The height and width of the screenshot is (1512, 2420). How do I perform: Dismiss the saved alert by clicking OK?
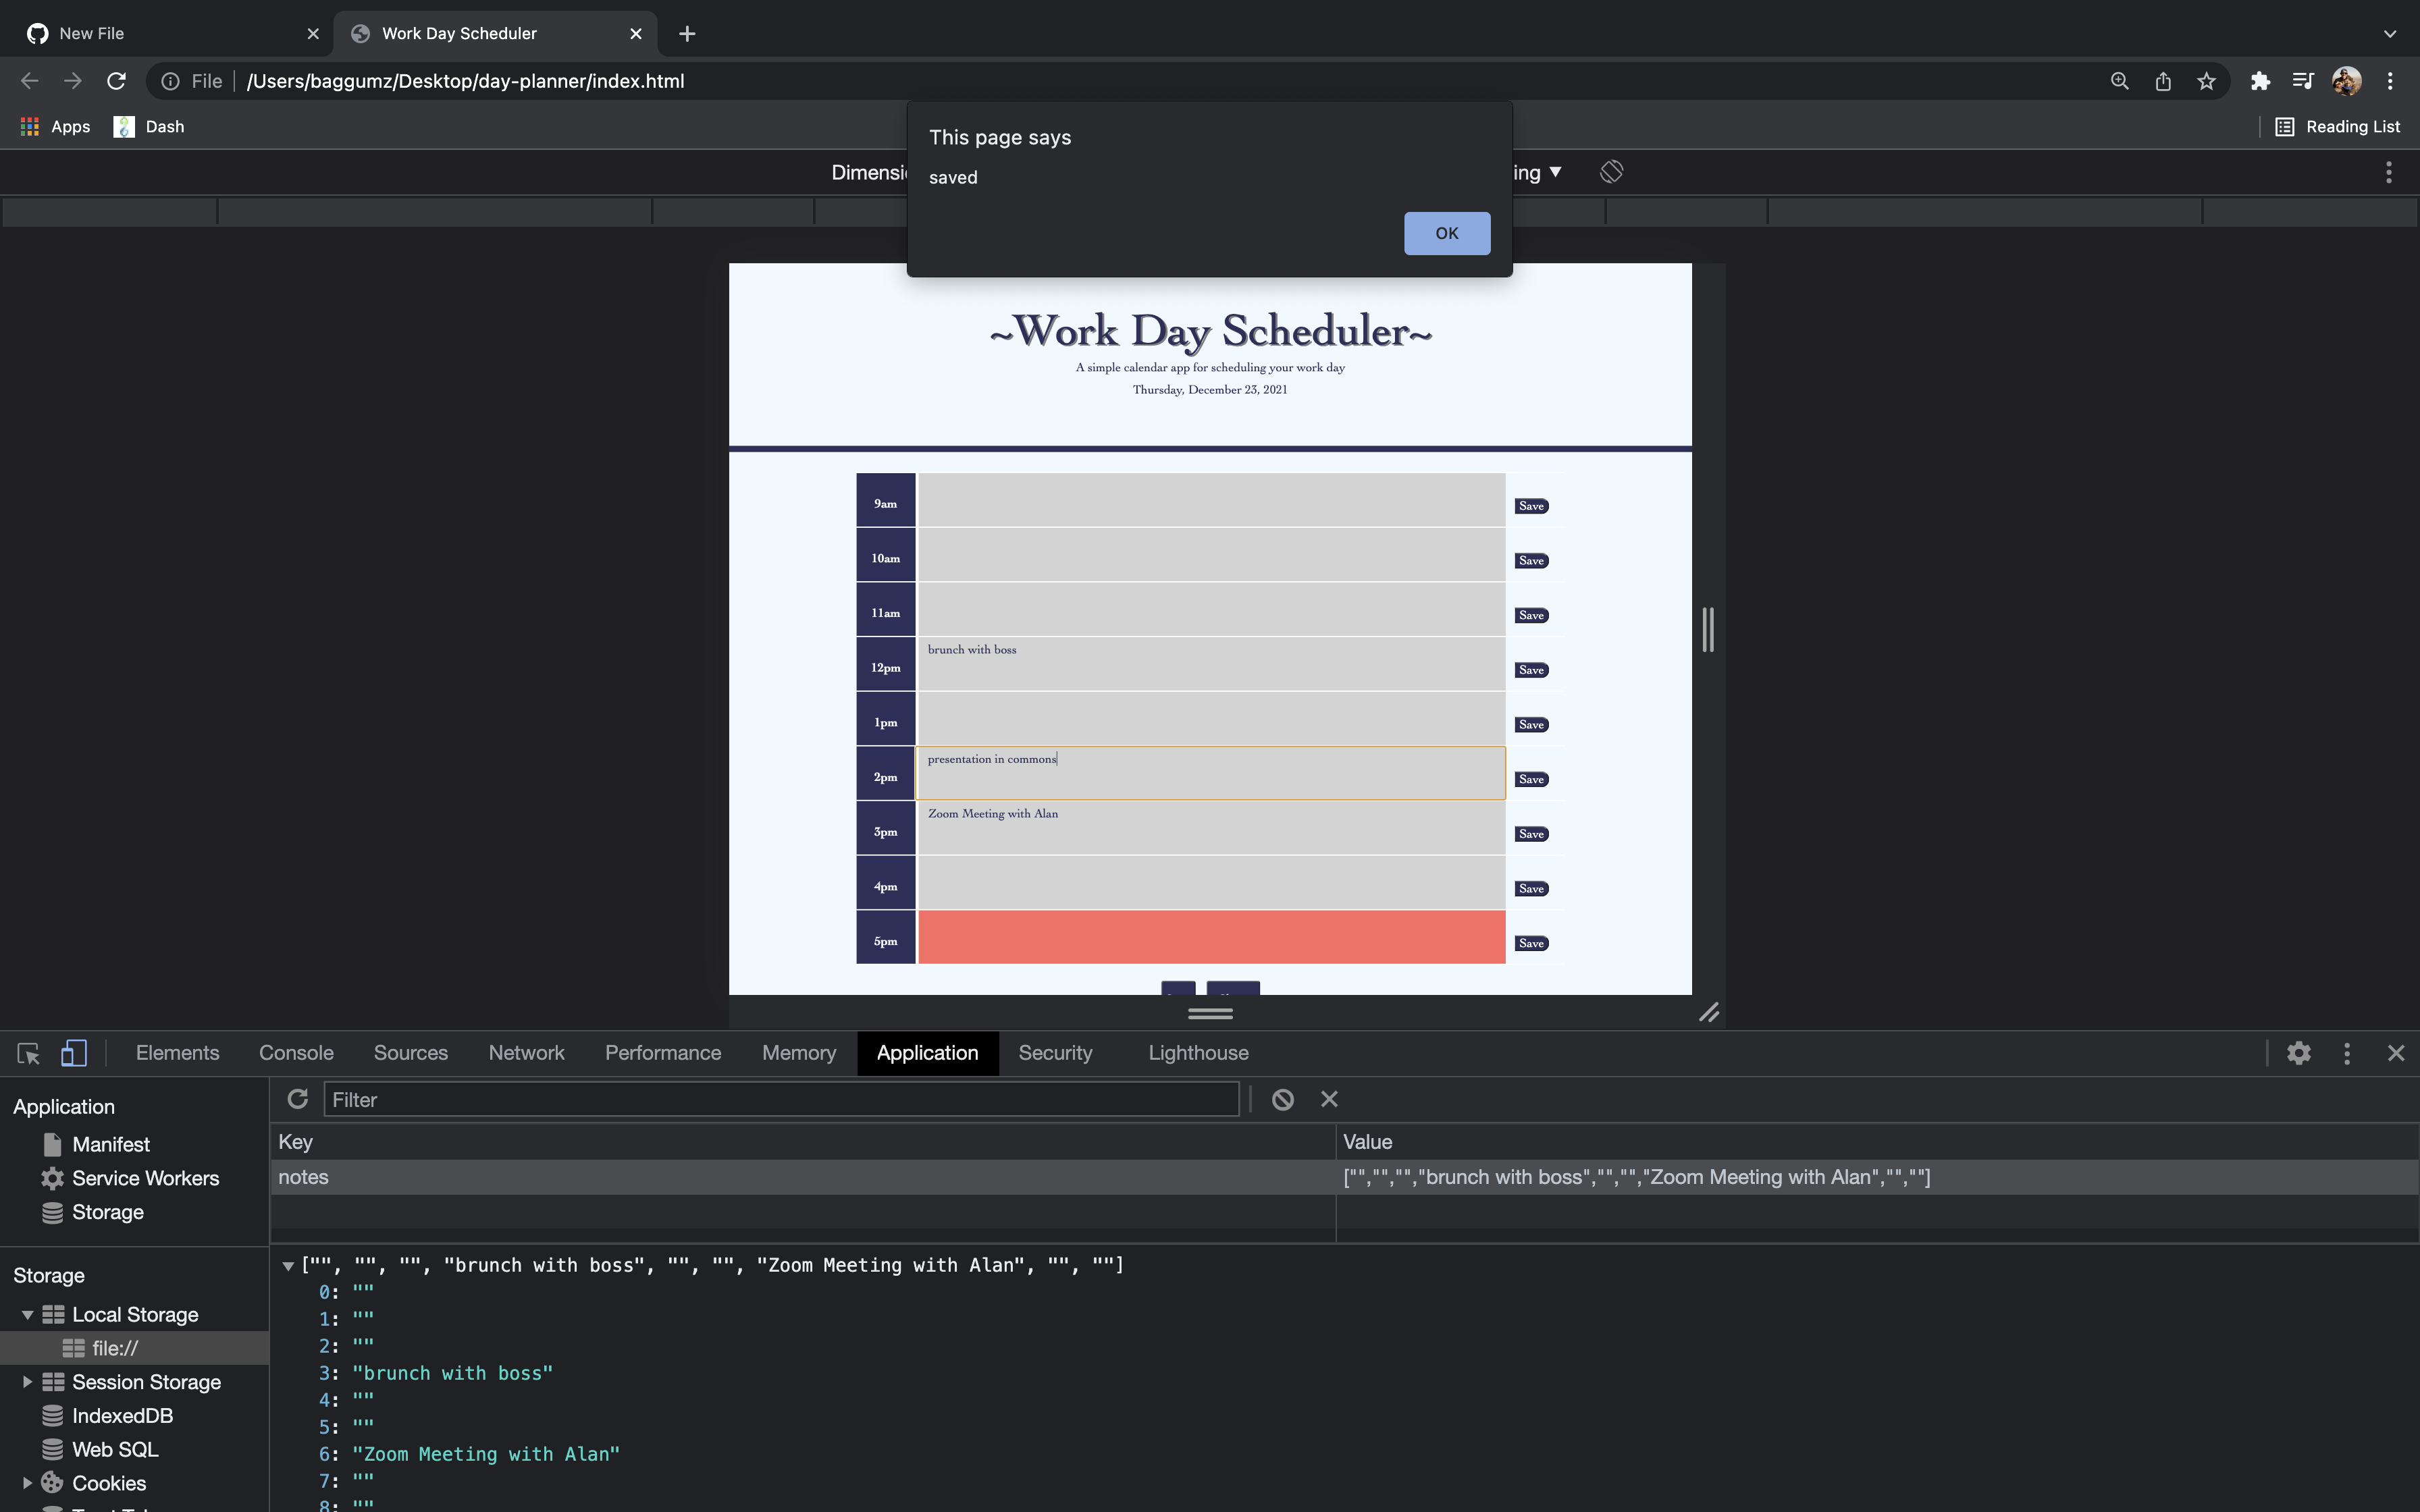[x=1446, y=232]
